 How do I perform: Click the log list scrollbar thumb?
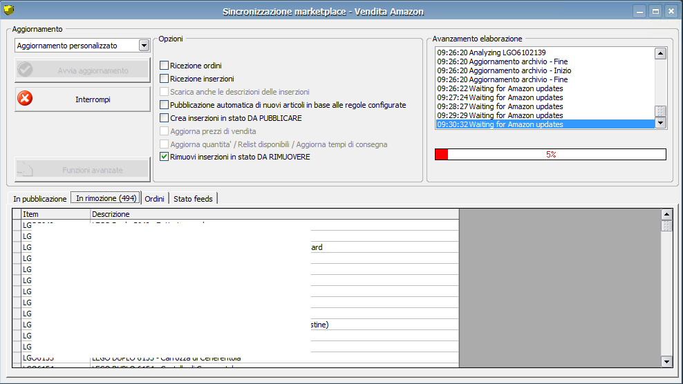(660, 111)
